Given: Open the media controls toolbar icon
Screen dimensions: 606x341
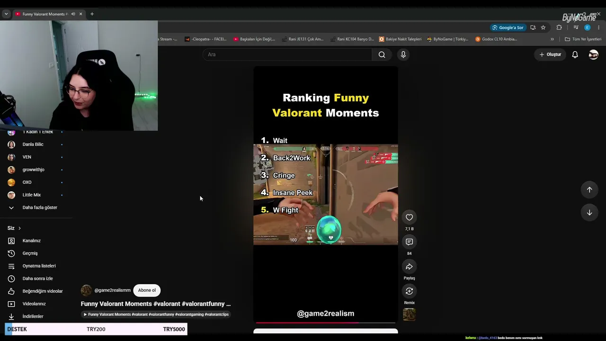Looking at the screenshot, I should [576, 27].
